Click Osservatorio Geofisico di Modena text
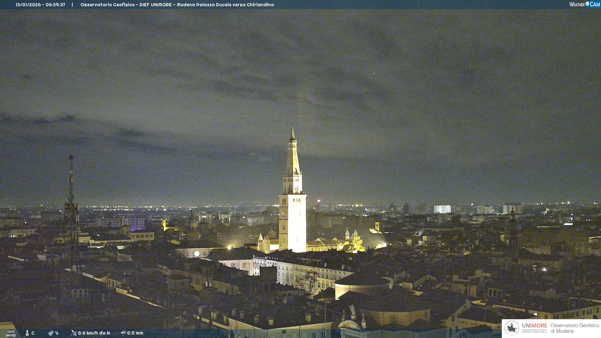601x338 pixels. pyautogui.click(x=575, y=328)
